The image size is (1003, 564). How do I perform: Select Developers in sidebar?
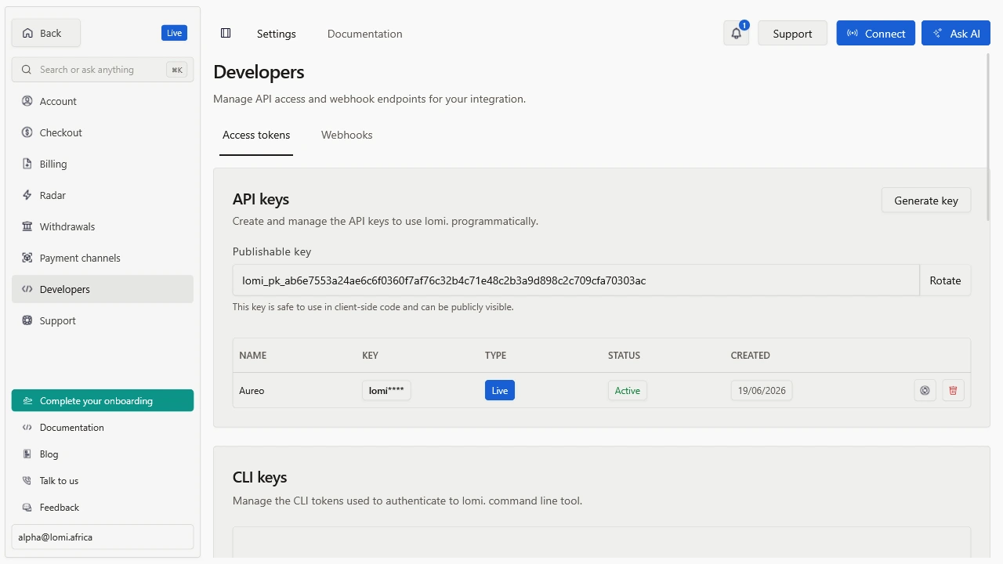click(x=103, y=289)
